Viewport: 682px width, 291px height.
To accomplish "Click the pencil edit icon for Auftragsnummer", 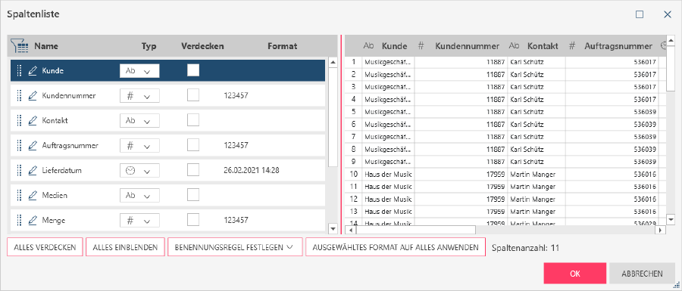I will (32, 146).
